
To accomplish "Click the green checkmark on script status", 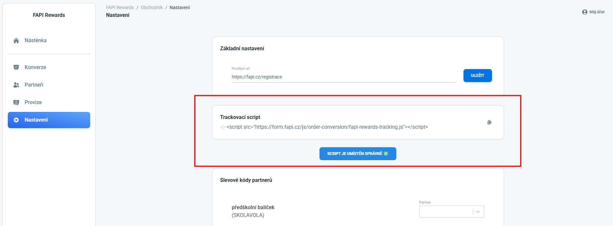I will pyautogui.click(x=386, y=154).
